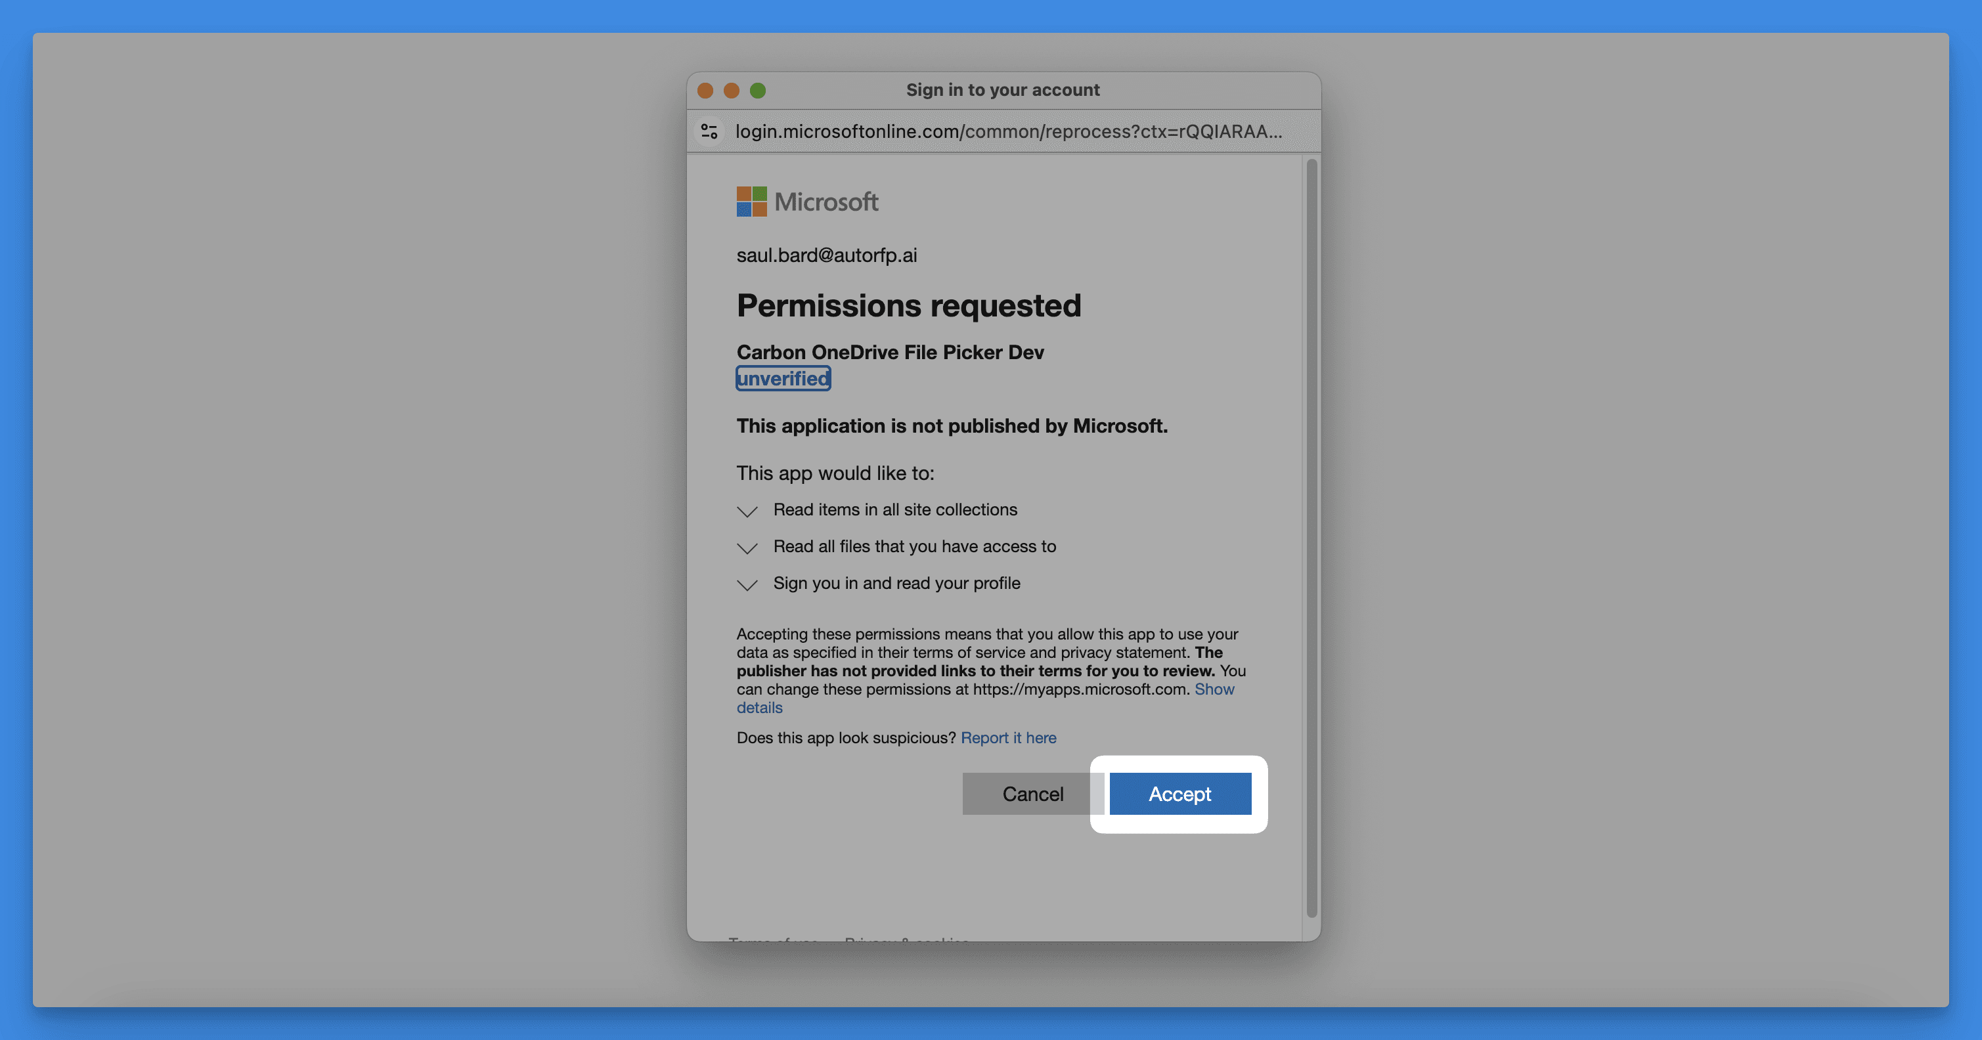
Task: Expand 'Read items in all site collections' chevron
Action: [747, 511]
